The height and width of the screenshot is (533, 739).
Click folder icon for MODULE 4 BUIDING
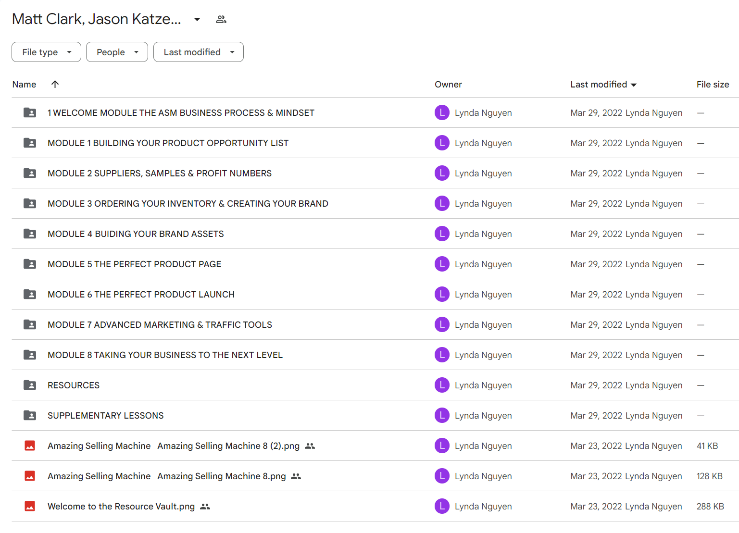click(x=30, y=234)
